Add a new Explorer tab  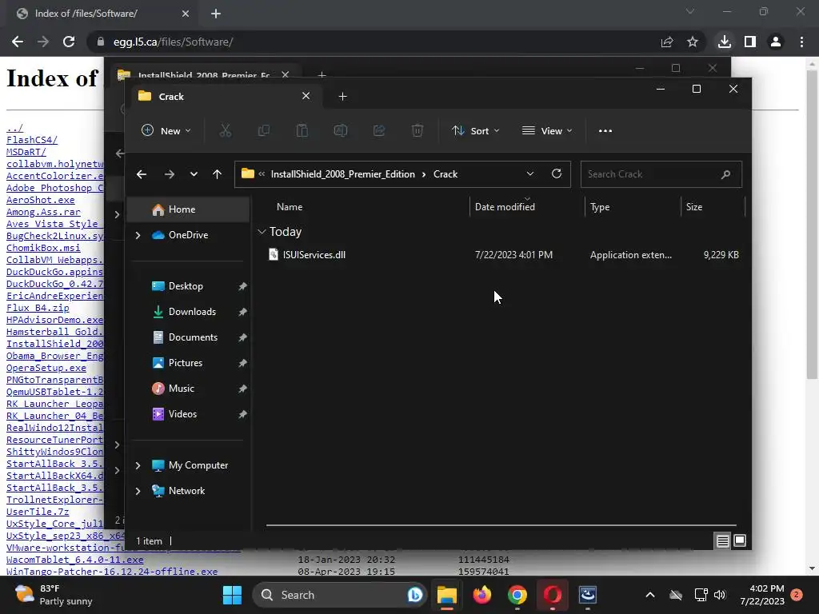(x=342, y=96)
